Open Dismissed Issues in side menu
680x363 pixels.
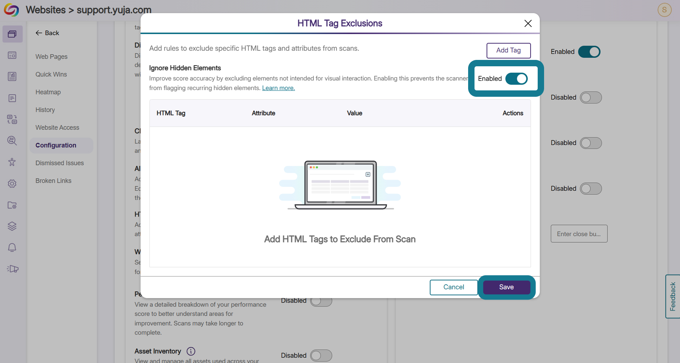[60, 163]
